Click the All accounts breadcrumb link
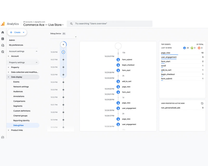Image resolution: width=208 pixels, height=166 pixels. [x=28, y=22]
